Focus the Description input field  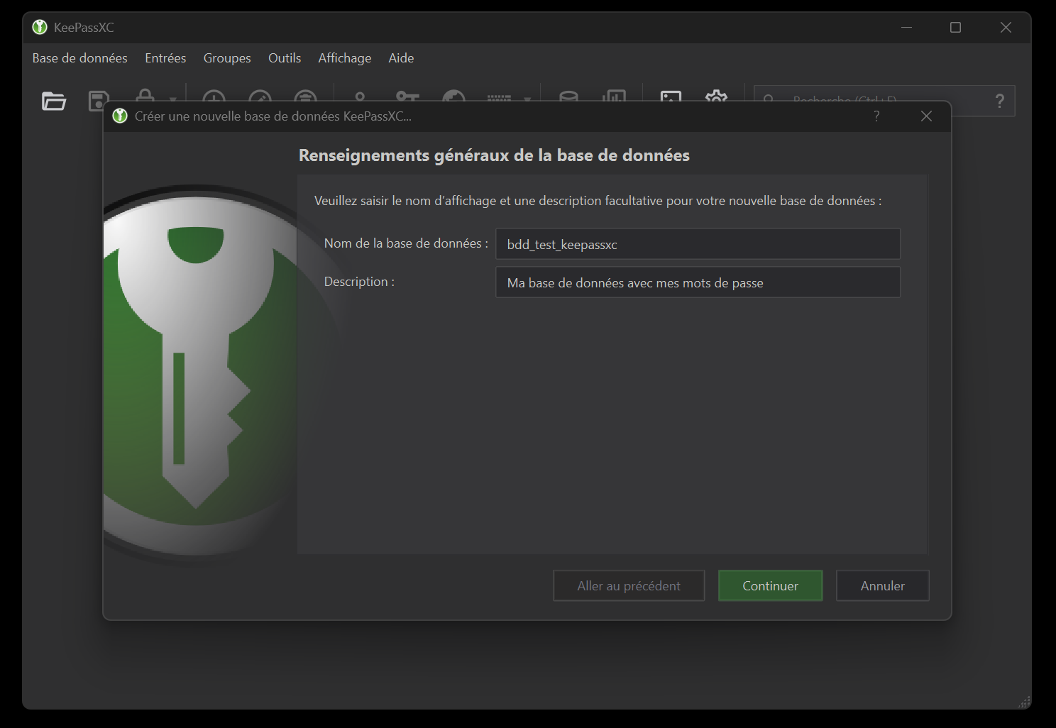click(698, 282)
